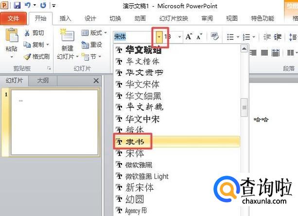
Task: Click the Align Right paragraph icon
Action: tap(253, 52)
